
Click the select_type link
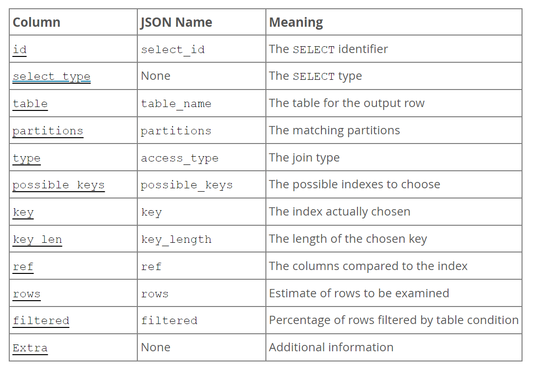[52, 77]
